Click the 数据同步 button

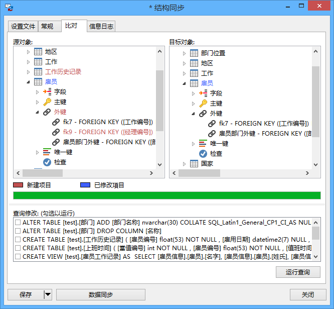[101, 295]
